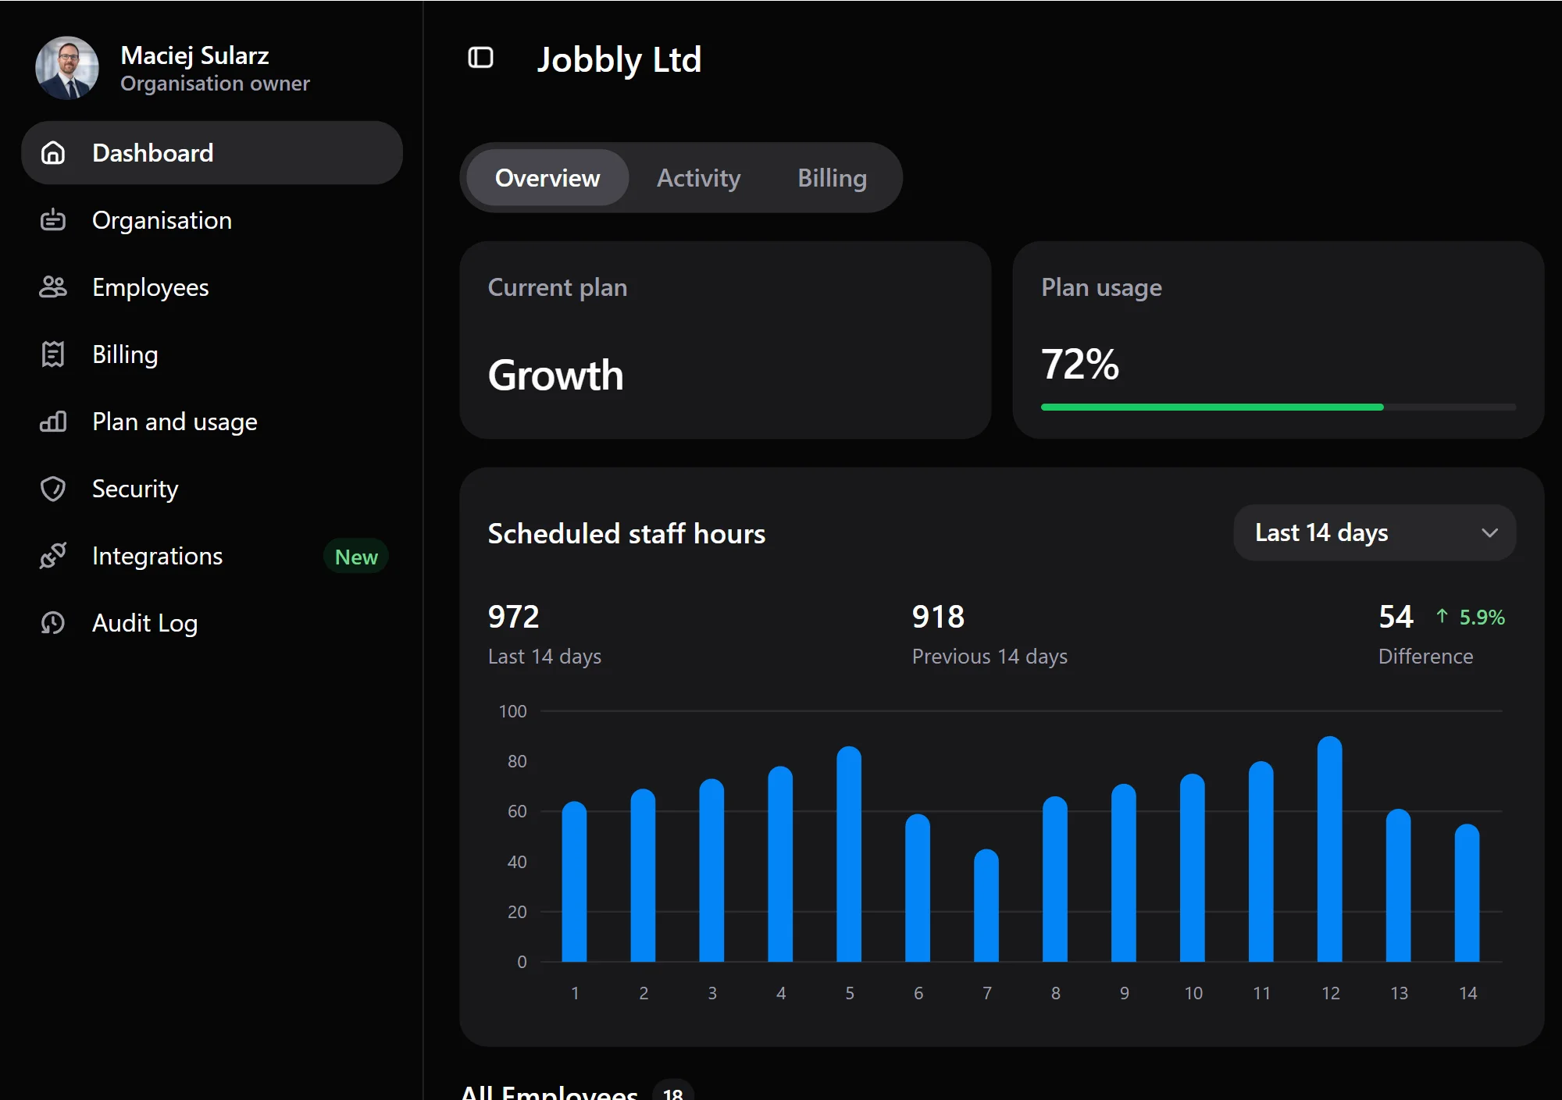Click the Audit Log history icon

53,623
